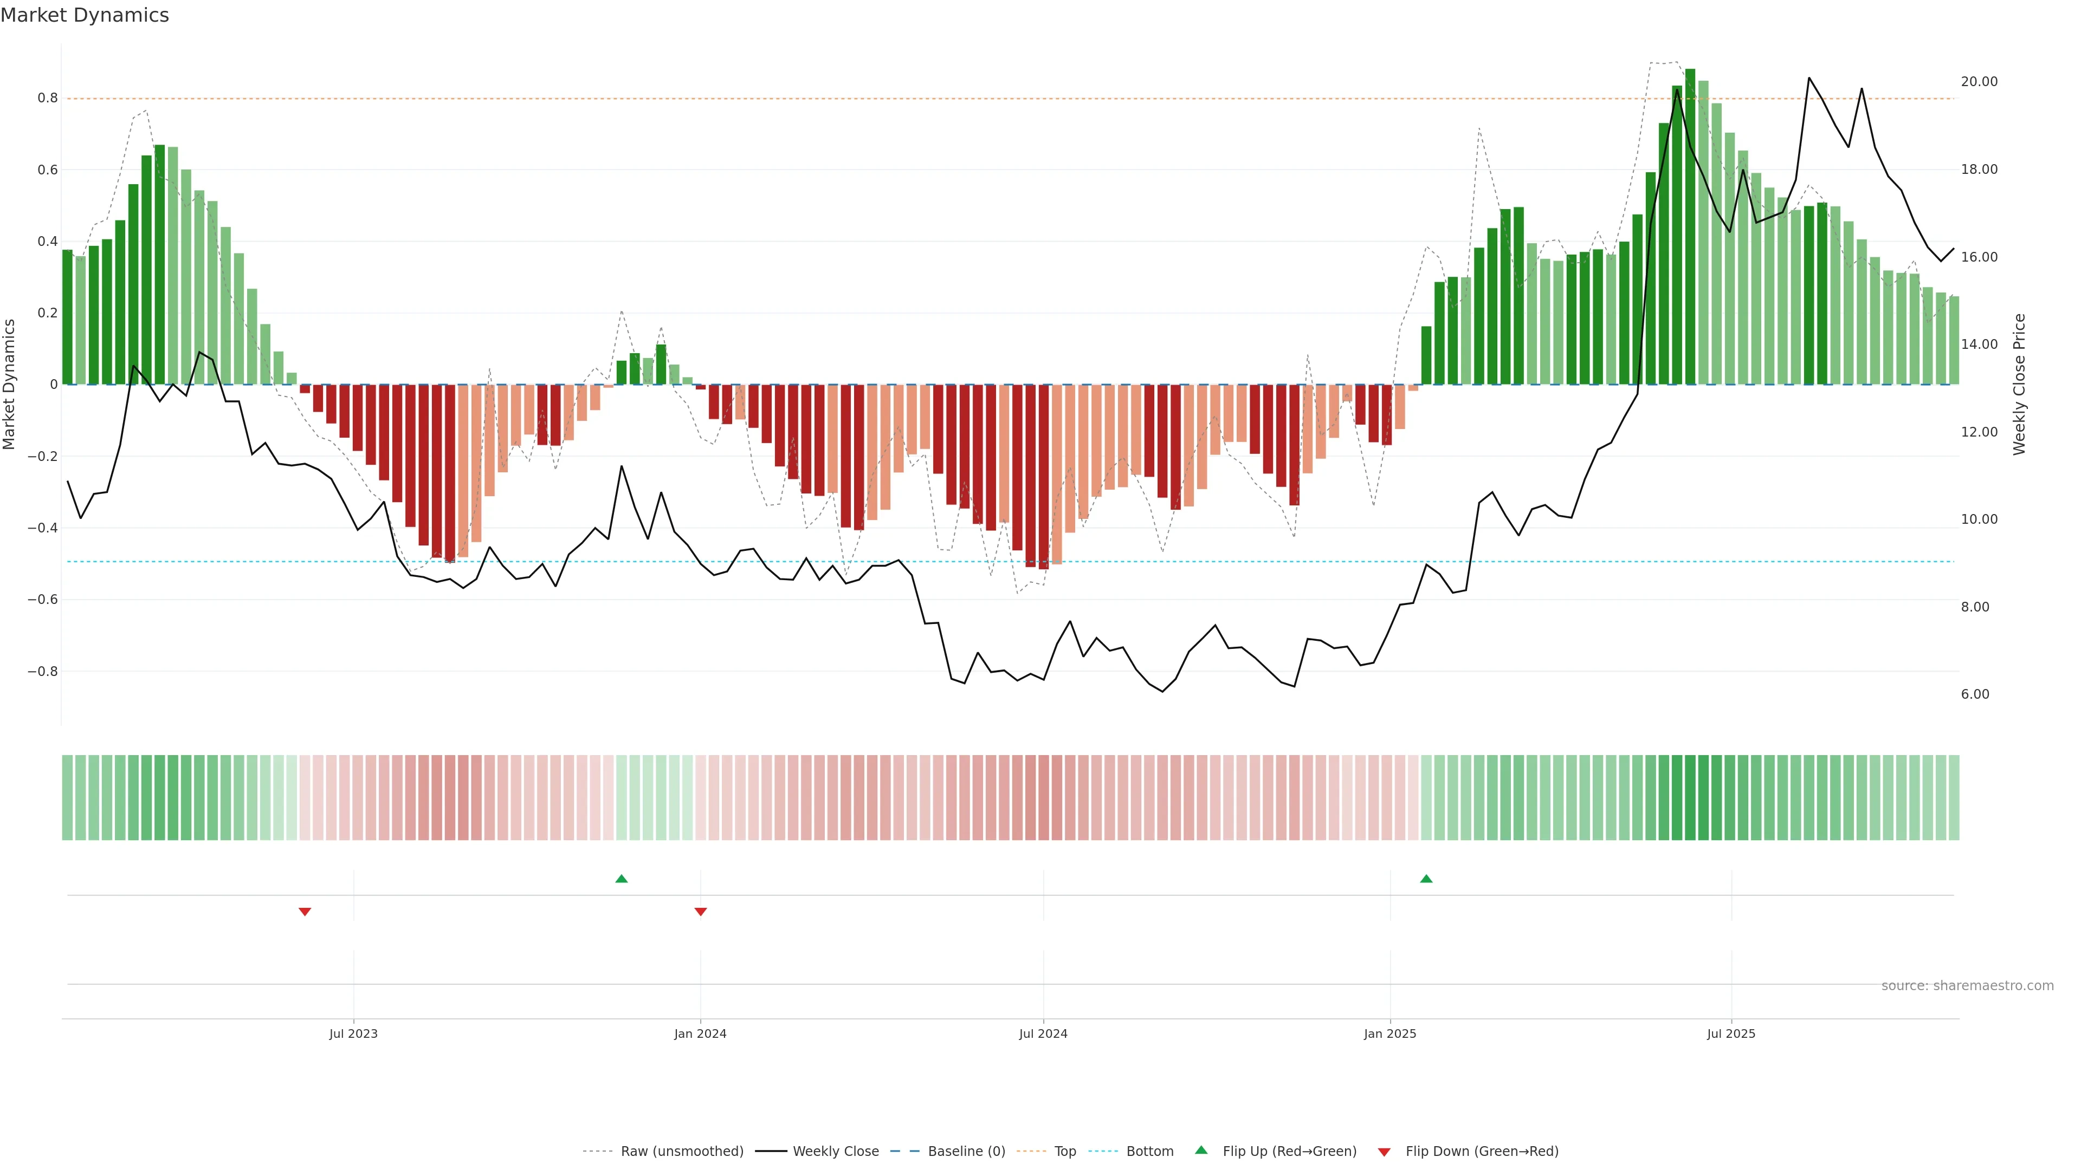This screenshot has width=2081, height=1170.
Task: Click the Flip Up legend green triangle
Action: (x=1200, y=1150)
